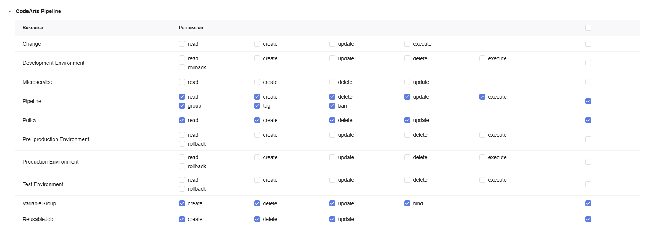
Task: Check create for Test Environment
Action: pyautogui.click(x=257, y=180)
